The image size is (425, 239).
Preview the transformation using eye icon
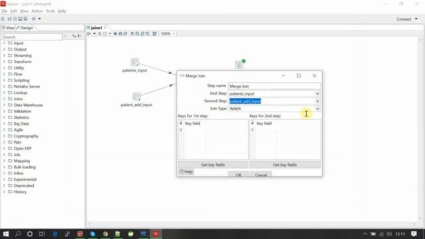(115, 34)
